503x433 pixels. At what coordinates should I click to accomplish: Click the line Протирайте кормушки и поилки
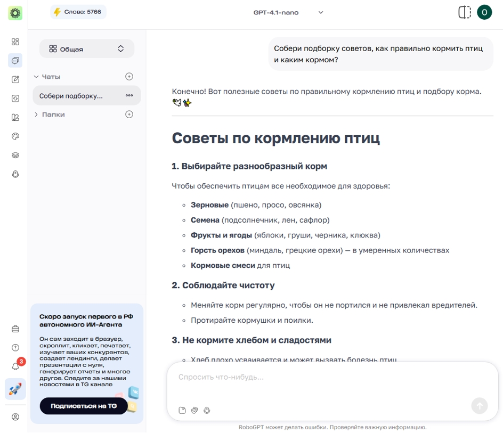tap(252, 320)
